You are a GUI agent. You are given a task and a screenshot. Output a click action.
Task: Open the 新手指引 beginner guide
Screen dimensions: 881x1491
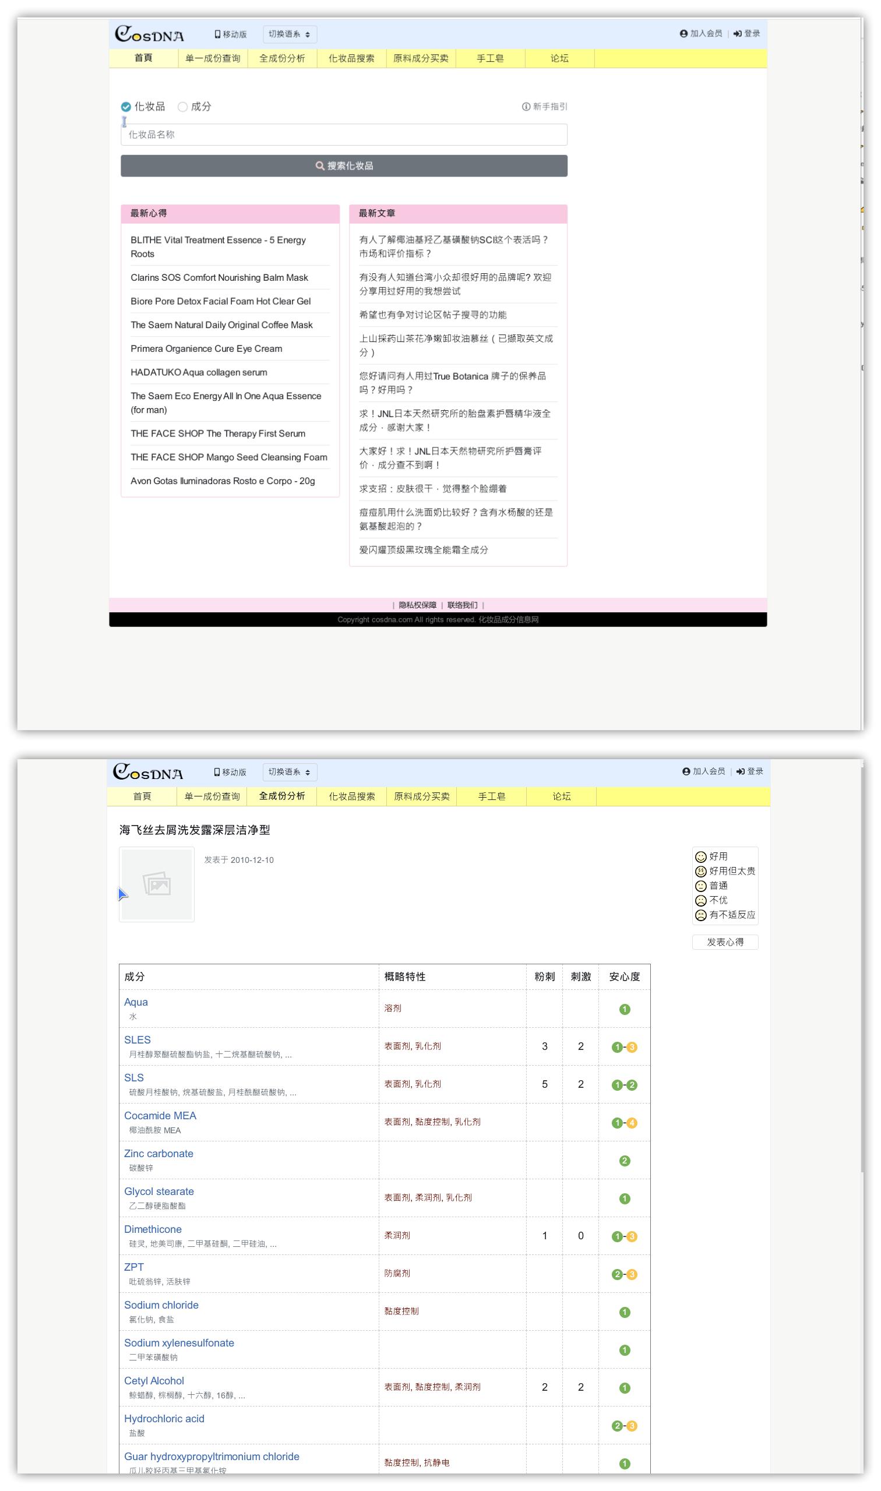pyautogui.click(x=544, y=107)
